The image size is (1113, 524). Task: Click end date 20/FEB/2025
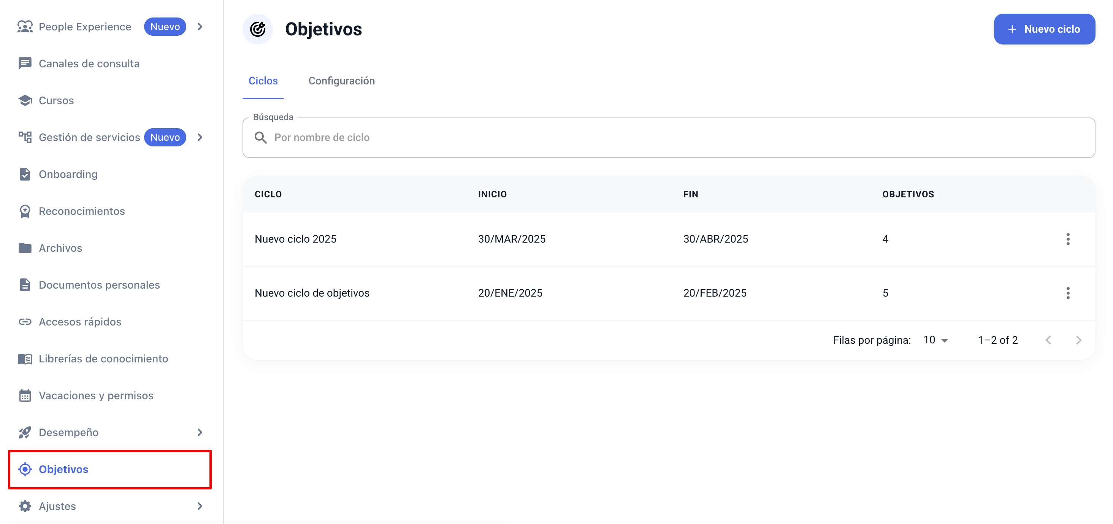[715, 293]
